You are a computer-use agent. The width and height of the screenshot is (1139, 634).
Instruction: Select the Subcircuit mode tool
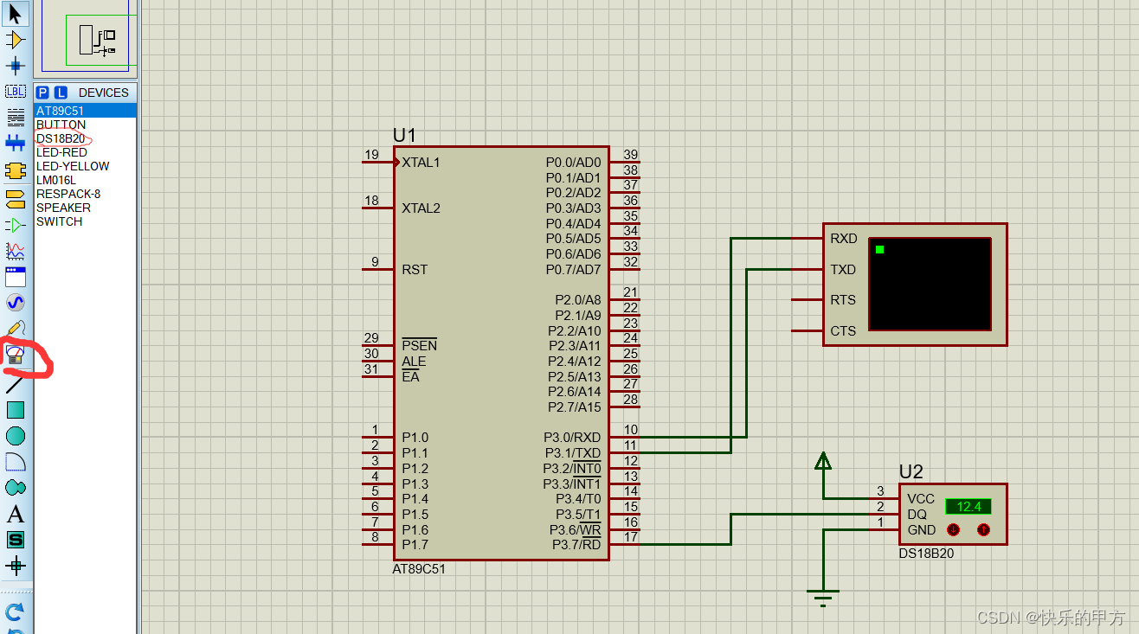(16, 170)
